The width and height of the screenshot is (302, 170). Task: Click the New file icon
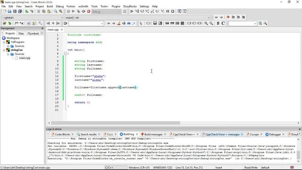(x=5, y=11)
